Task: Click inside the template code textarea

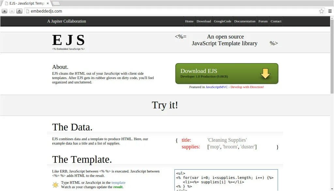Action: [x=226, y=180]
